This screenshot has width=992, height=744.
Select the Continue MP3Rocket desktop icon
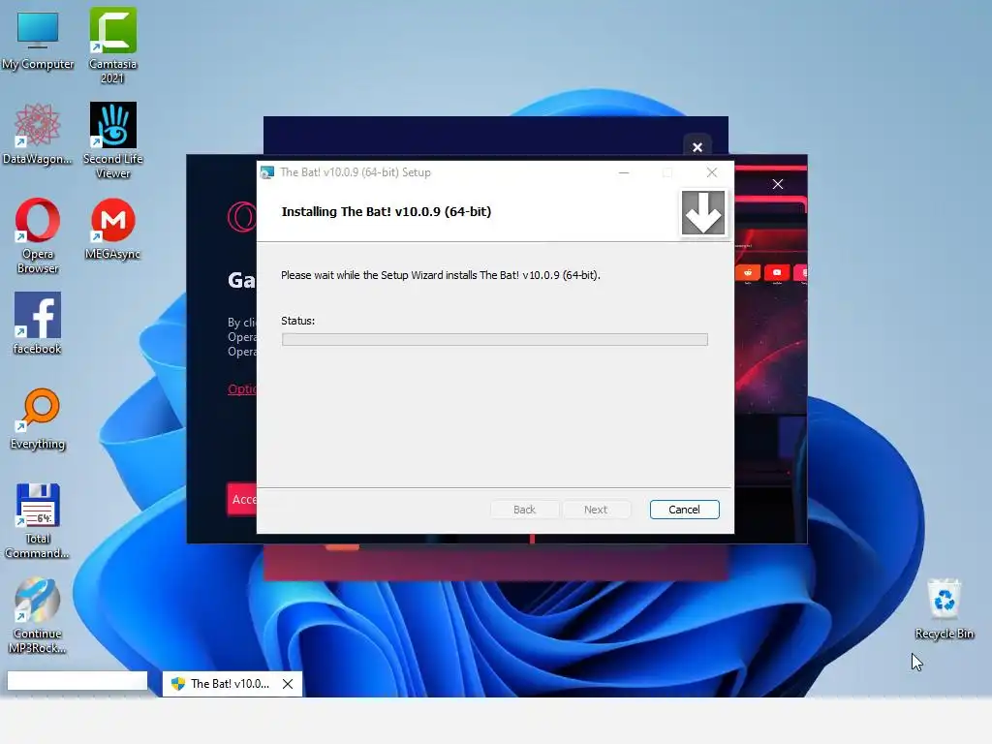pyautogui.click(x=38, y=615)
